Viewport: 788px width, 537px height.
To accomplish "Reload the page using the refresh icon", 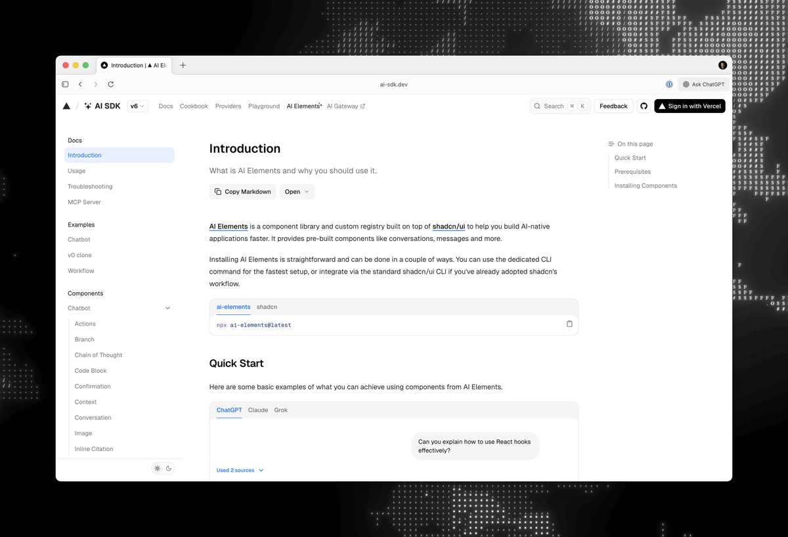I will [x=110, y=84].
